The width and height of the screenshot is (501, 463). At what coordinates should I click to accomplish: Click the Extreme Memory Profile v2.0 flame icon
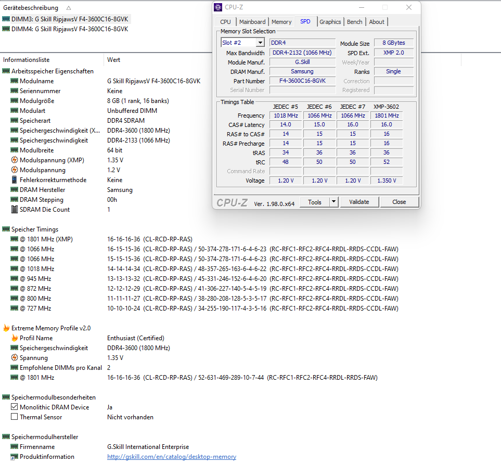tap(6, 328)
